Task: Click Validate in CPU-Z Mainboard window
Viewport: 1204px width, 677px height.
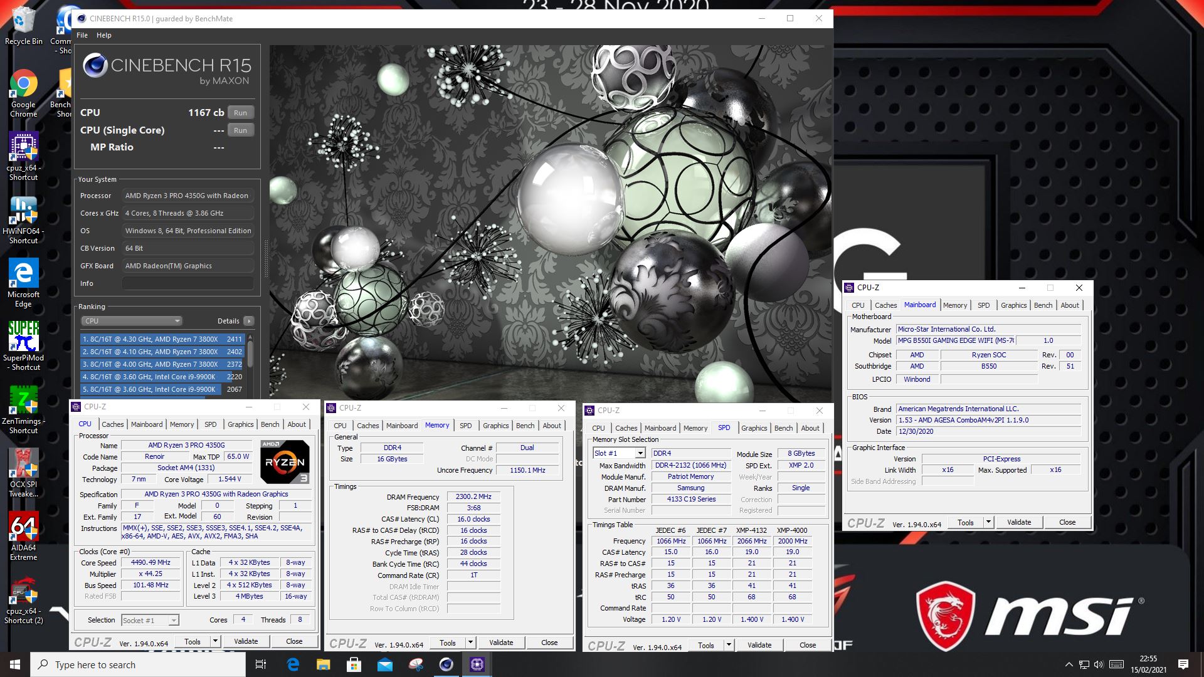Action: [1019, 522]
